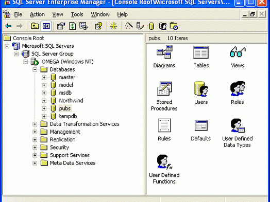
Task: Select OMEGA (Windows NT) server label
Action: [x=67, y=62]
